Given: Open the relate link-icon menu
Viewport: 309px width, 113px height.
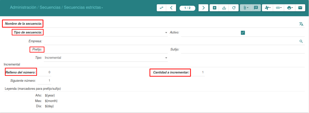Looking at the screenshot, I should point(278,8).
